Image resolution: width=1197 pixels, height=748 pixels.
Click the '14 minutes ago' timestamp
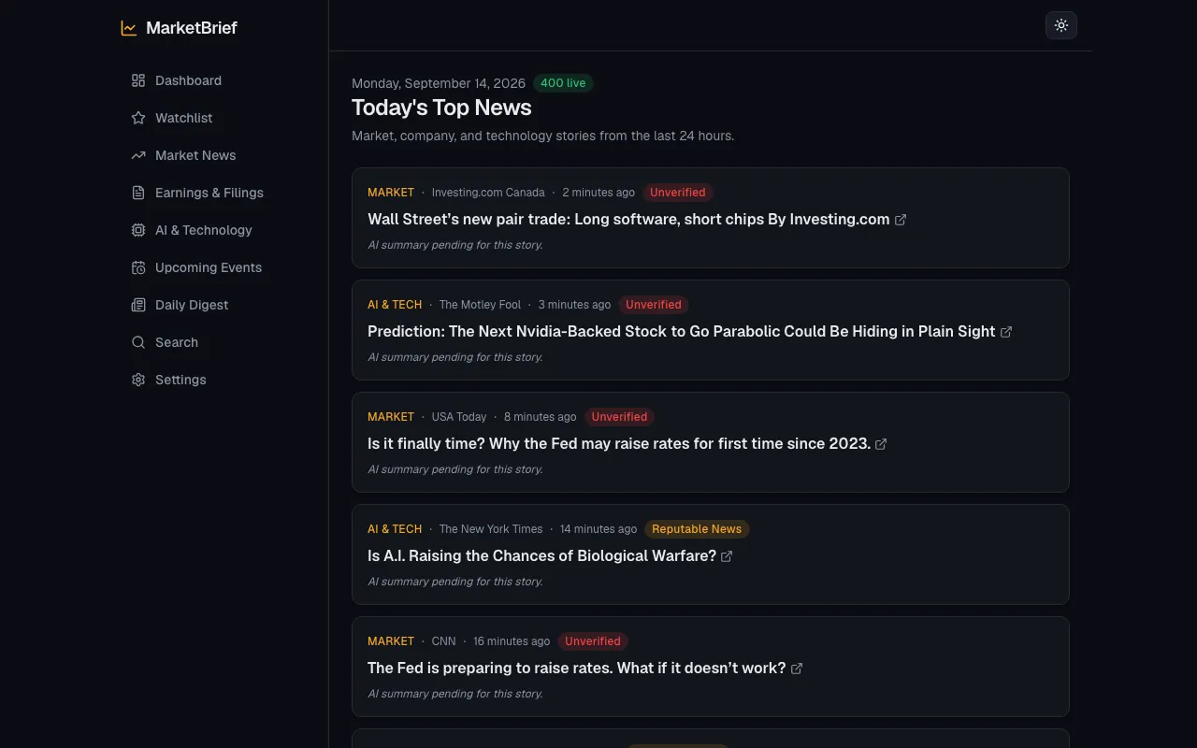click(598, 529)
